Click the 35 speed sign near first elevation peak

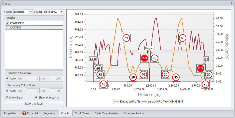click(x=126, y=38)
